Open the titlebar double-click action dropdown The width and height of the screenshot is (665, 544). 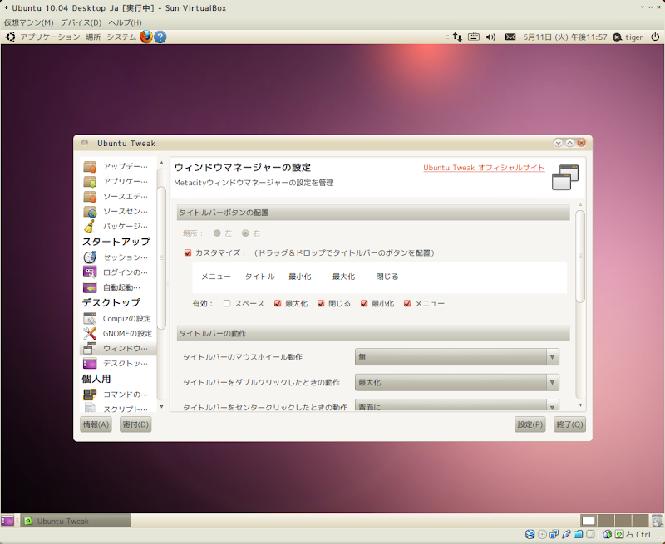click(x=456, y=382)
